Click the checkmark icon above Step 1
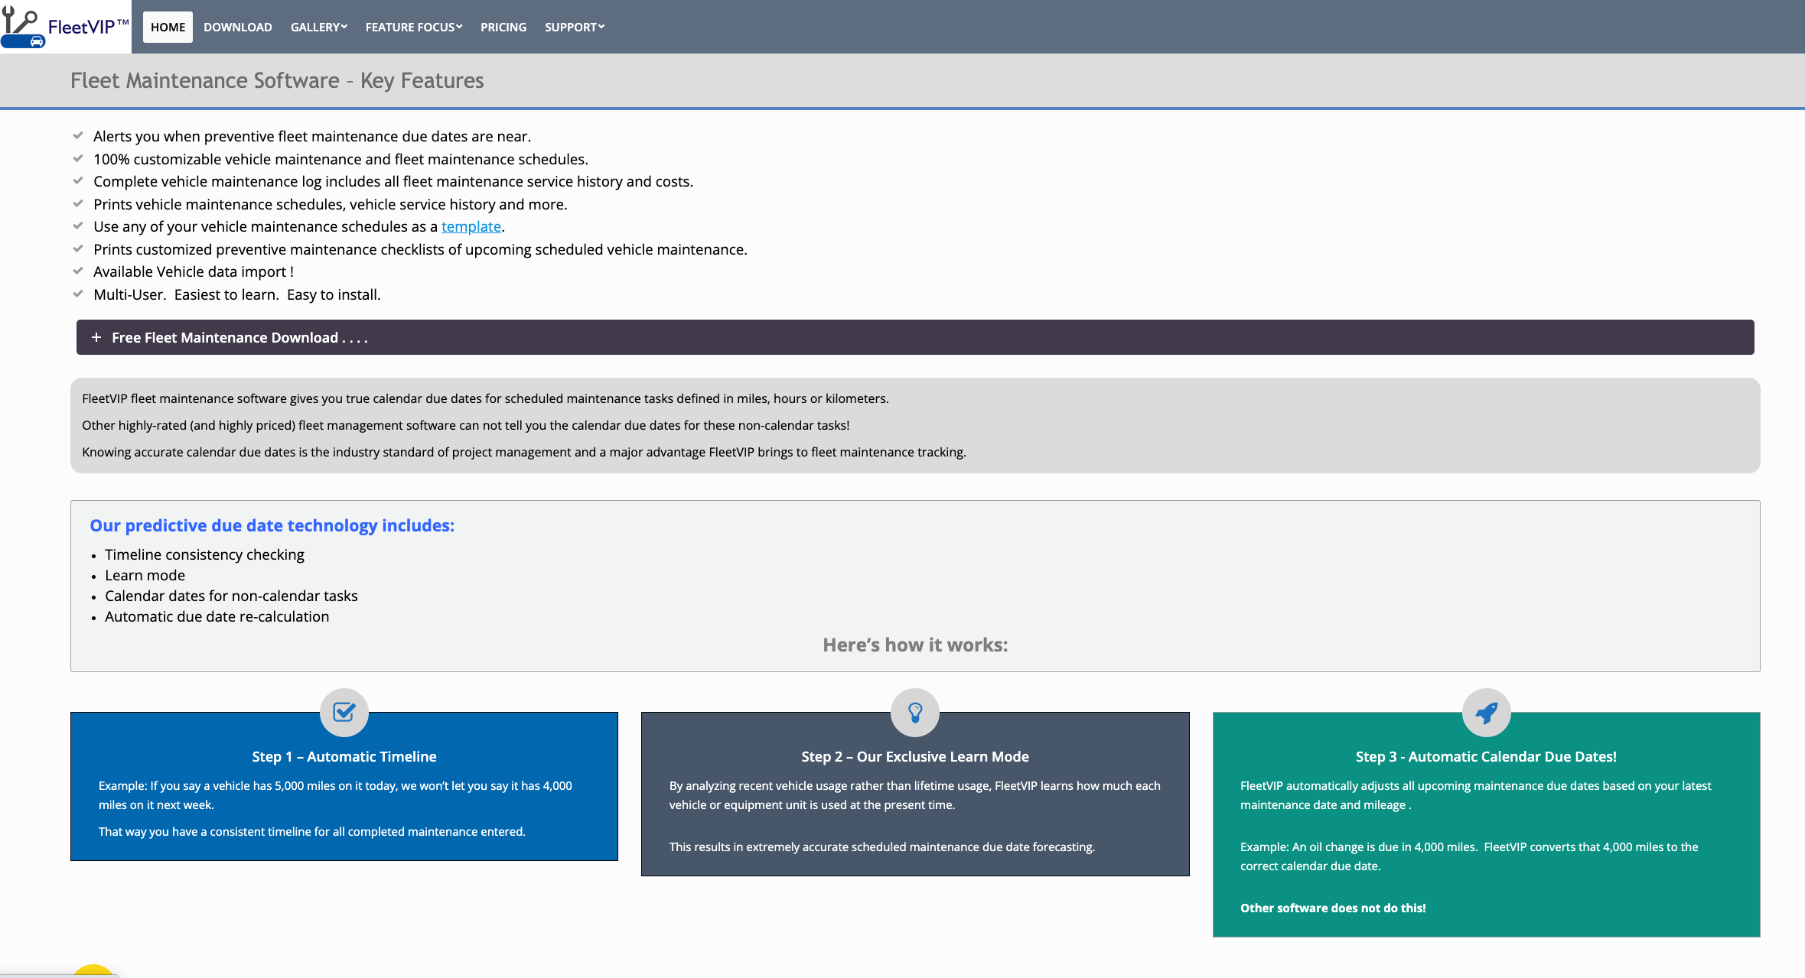1805x978 pixels. pyautogui.click(x=344, y=713)
